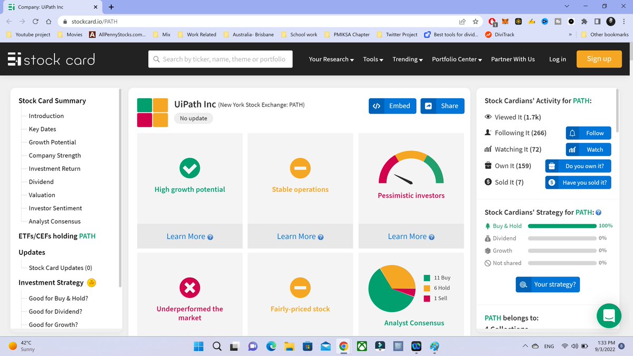
Task: Open Partner With Us page
Action: (513, 59)
